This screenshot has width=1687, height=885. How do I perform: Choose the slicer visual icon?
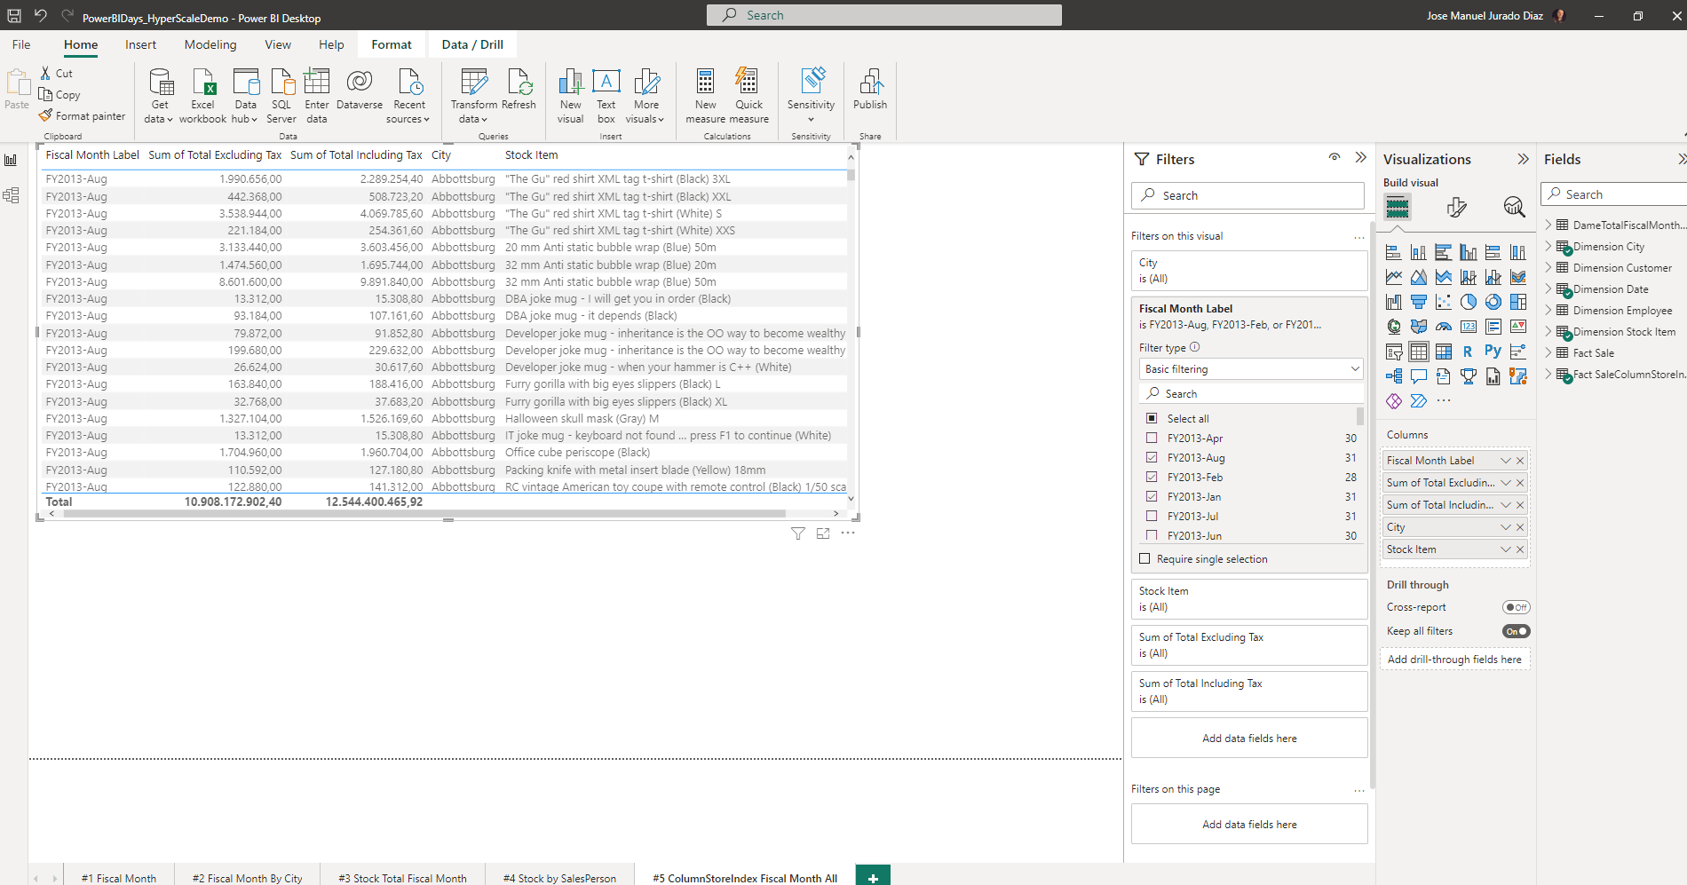[1394, 352]
